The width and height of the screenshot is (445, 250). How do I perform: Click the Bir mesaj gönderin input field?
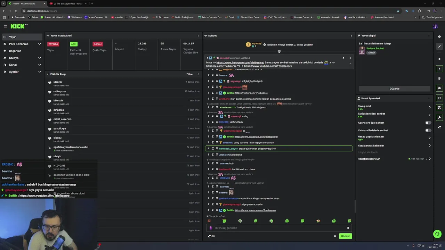point(279,228)
